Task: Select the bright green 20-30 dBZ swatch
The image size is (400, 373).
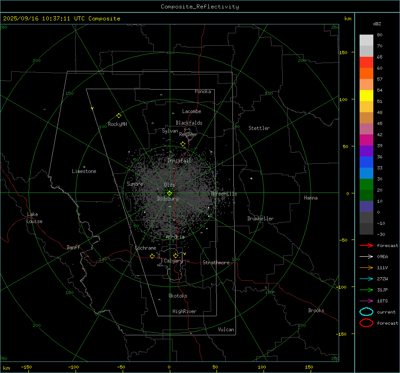Action: [x=366, y=185]
